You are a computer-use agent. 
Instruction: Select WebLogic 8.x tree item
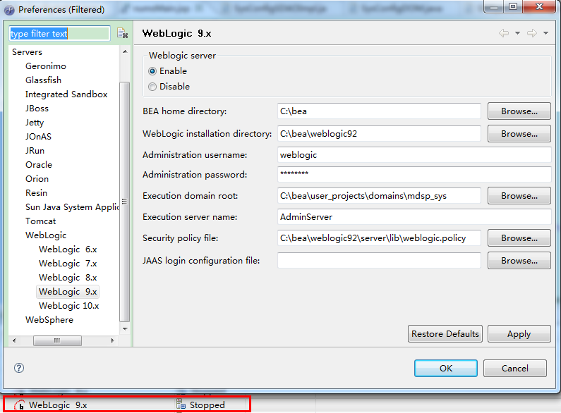(x=68, y=278)
